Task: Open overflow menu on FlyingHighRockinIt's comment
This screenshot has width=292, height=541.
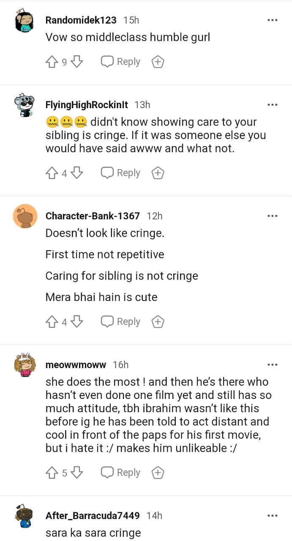Action: [273, 104]
